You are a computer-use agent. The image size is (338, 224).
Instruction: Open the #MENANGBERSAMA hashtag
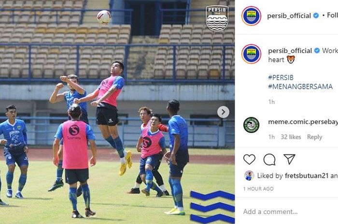pos(300,87)
